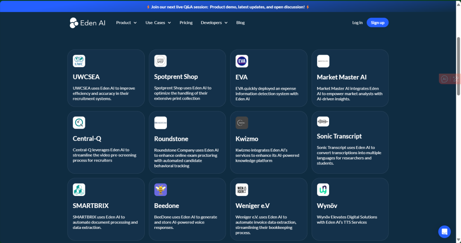The height and width of the screenshot is (243, 461).
Task: Open the Wynöv case study title
Action: point(327,206)
